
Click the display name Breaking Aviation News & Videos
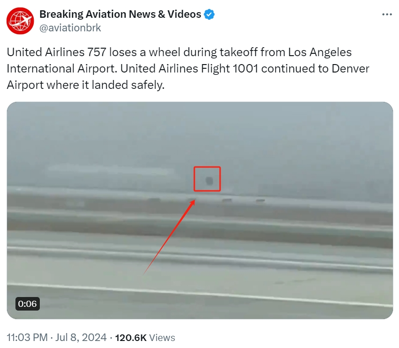(x=120, y=14)
